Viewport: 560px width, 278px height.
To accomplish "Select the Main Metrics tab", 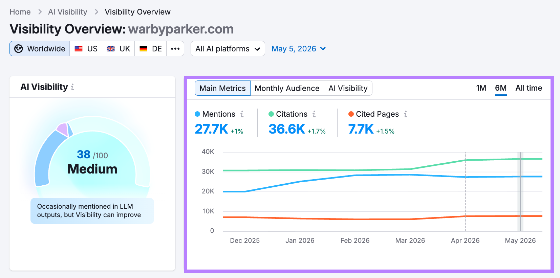I will tap(222, 88).
